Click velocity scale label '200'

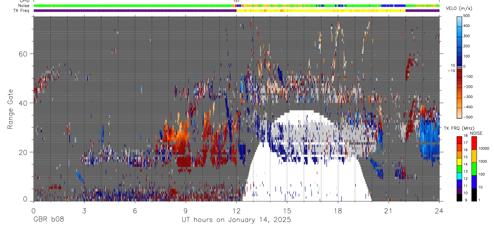pyautogui.click(x=467, y=46)
